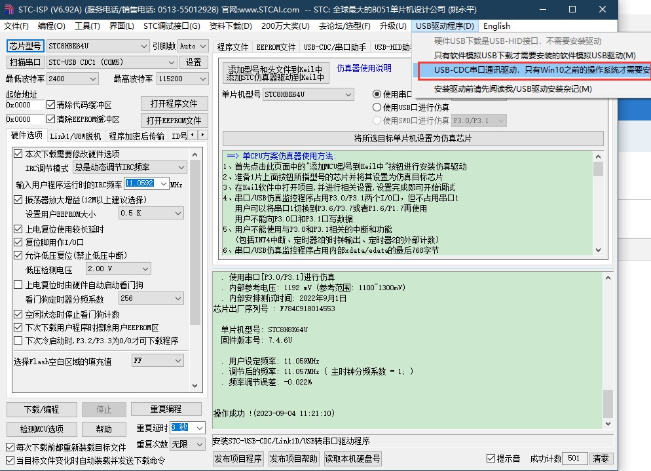Screen dimensions: 651x471
Task: Open 低压检测电压 2.00 V dropdown
Action: [119, 269]
